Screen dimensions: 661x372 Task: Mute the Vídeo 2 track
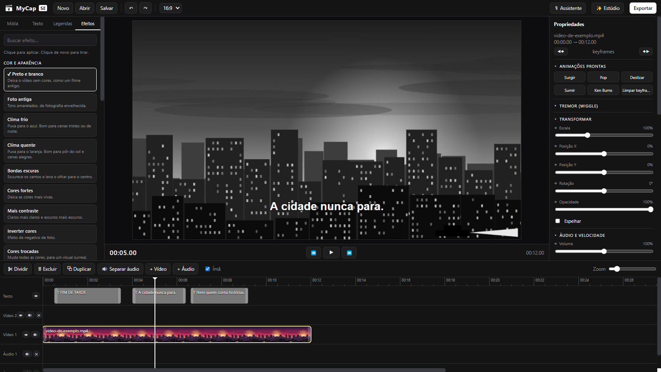pos(30,315)
